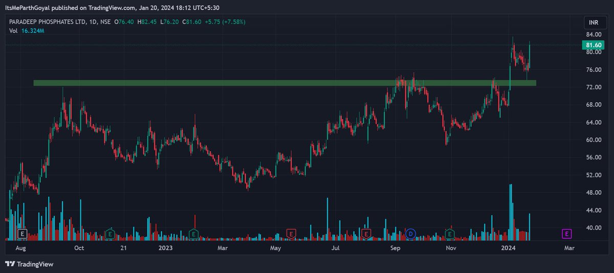
Task: Click the 81.60 current price label
Action: click(x=593, y=45)
